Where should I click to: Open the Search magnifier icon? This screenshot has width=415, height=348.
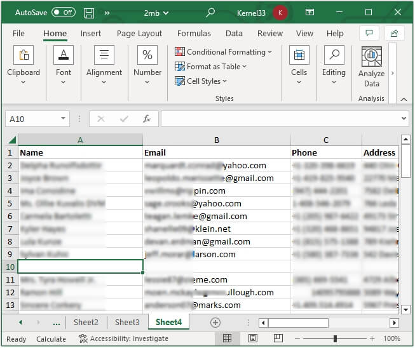pos(210,13)
